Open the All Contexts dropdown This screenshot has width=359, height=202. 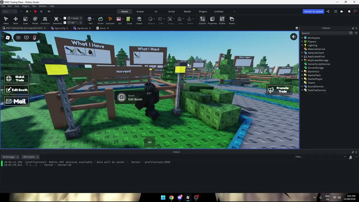pos(30,157)
